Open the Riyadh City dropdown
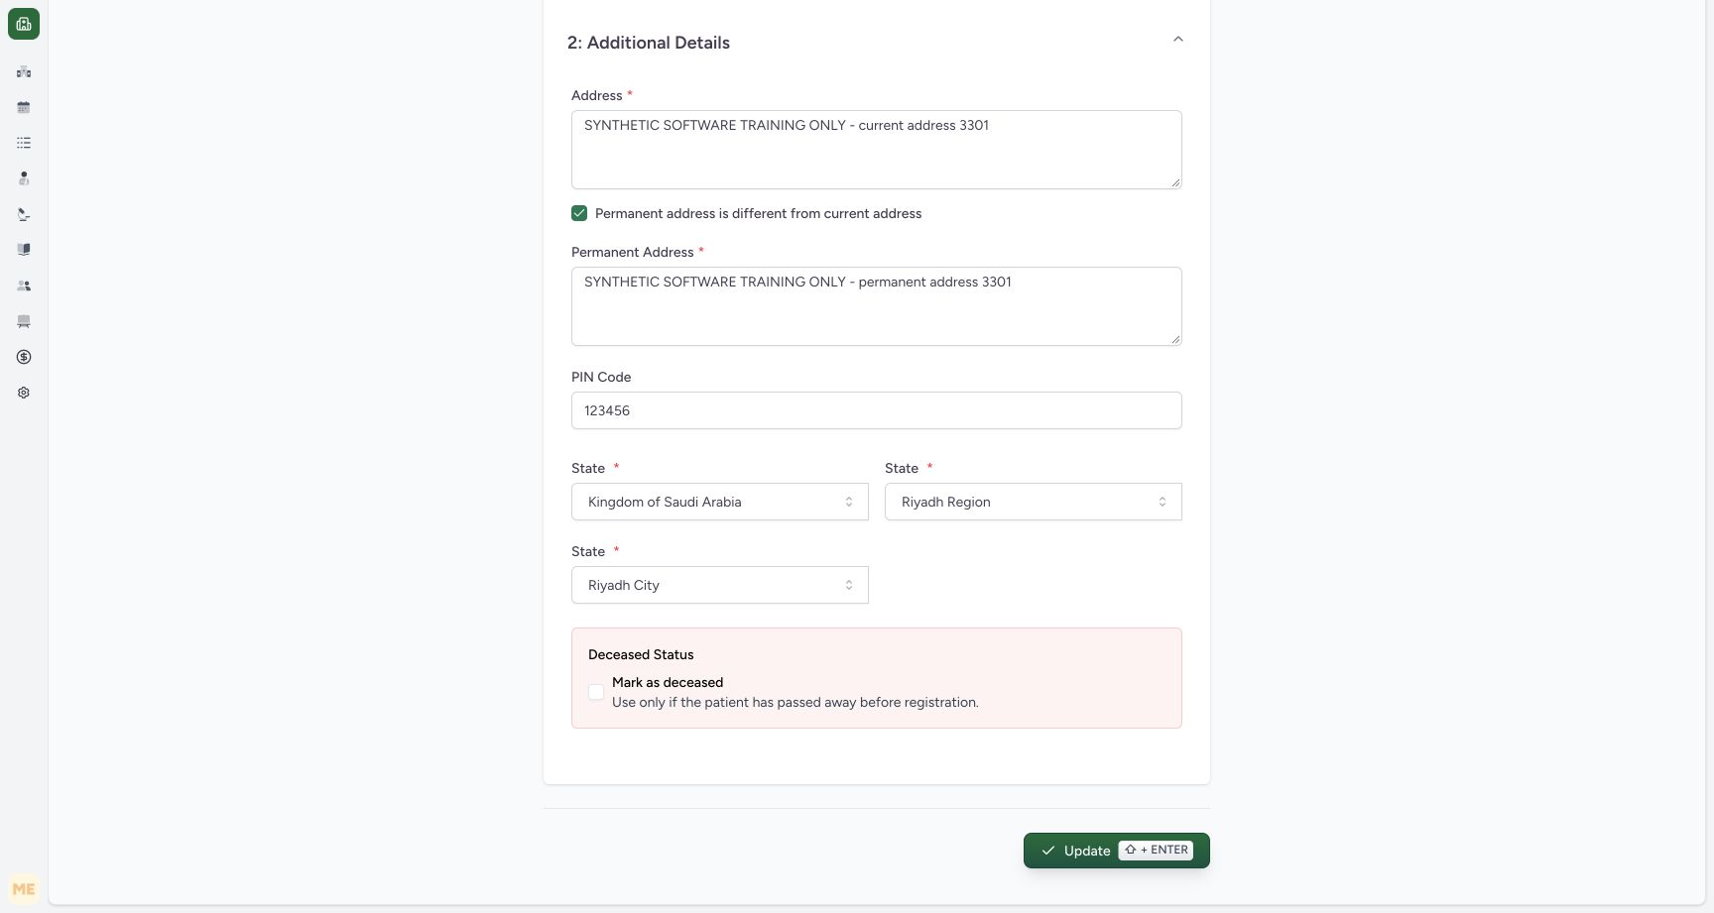The image size is (1714, 913). (x=720, y=585)
